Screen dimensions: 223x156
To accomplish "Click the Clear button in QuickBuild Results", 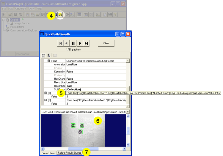I will [106, 43].
